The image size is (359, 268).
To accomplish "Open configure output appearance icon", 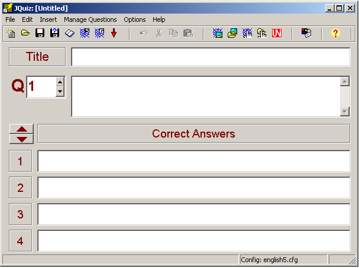I will (x=306, y=34).
